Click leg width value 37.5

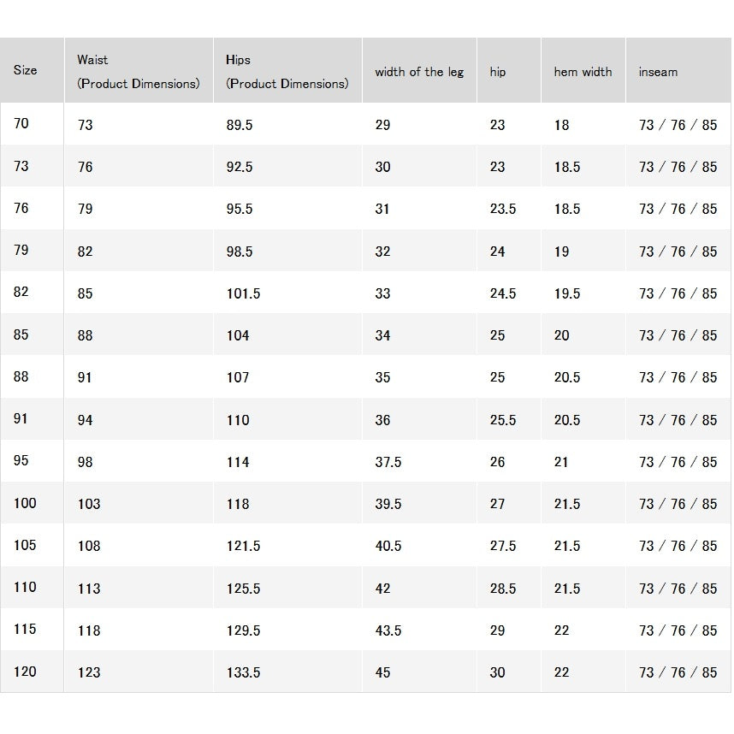tap(388, 462)
